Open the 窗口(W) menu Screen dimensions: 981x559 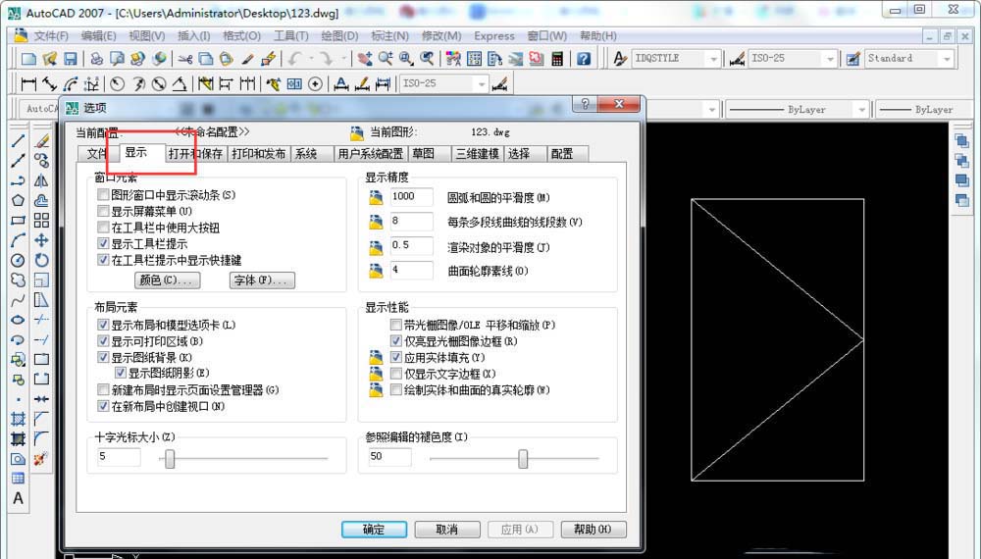pyautogui.click(x=546, y=36)
